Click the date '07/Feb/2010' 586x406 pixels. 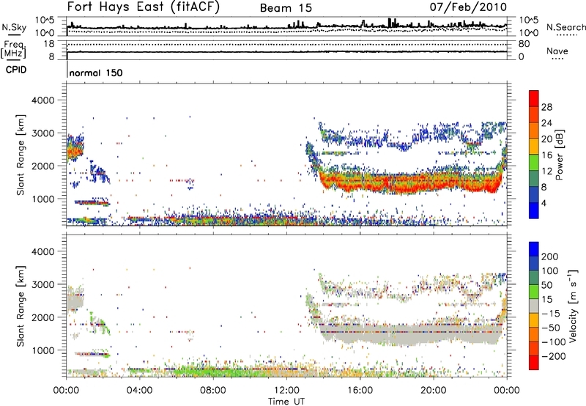click(468, 7)
